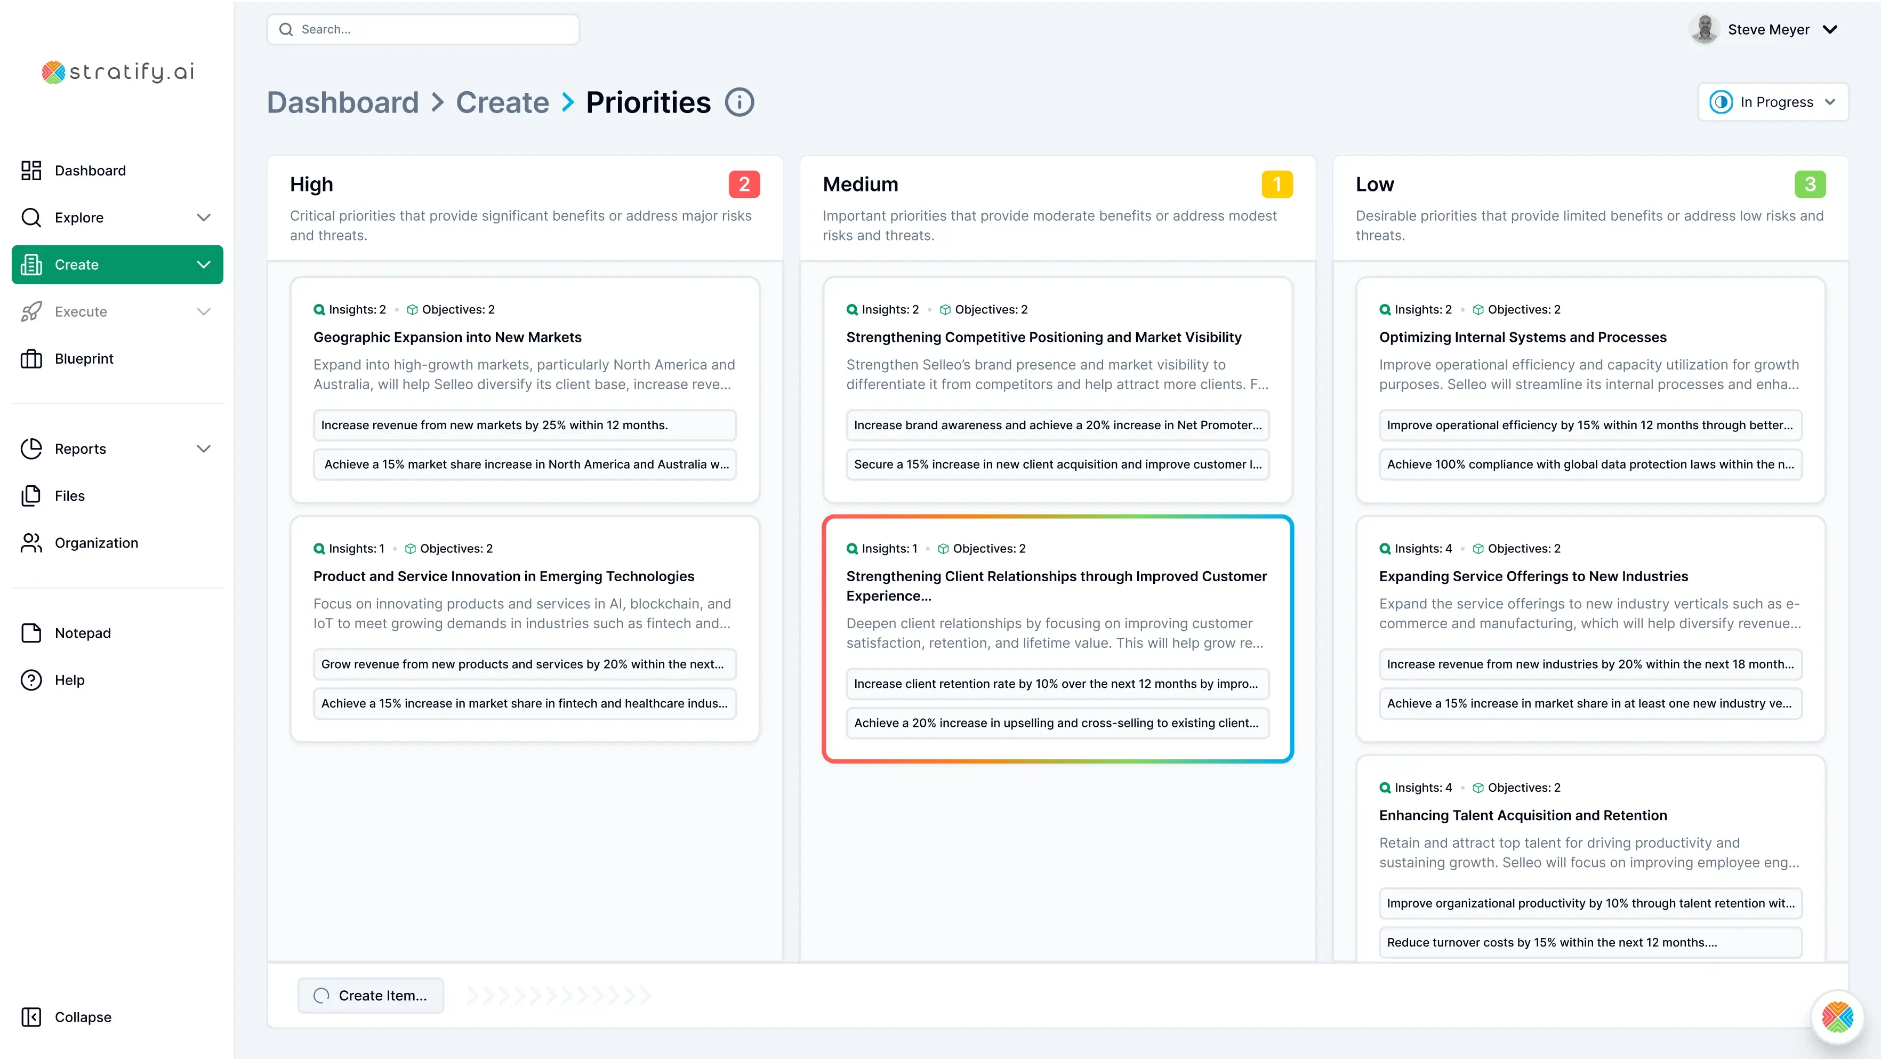Select the Create menu item in sidebar
Viewport: 1881px width, 1059px height.
coord(117,264)
